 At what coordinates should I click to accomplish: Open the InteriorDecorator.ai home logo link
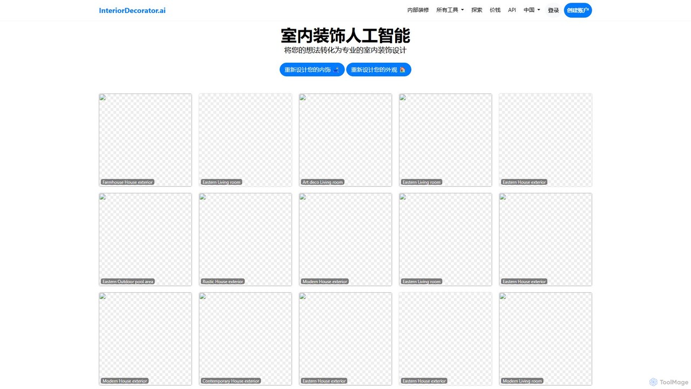pyautogui.click(x=132, y=10)
